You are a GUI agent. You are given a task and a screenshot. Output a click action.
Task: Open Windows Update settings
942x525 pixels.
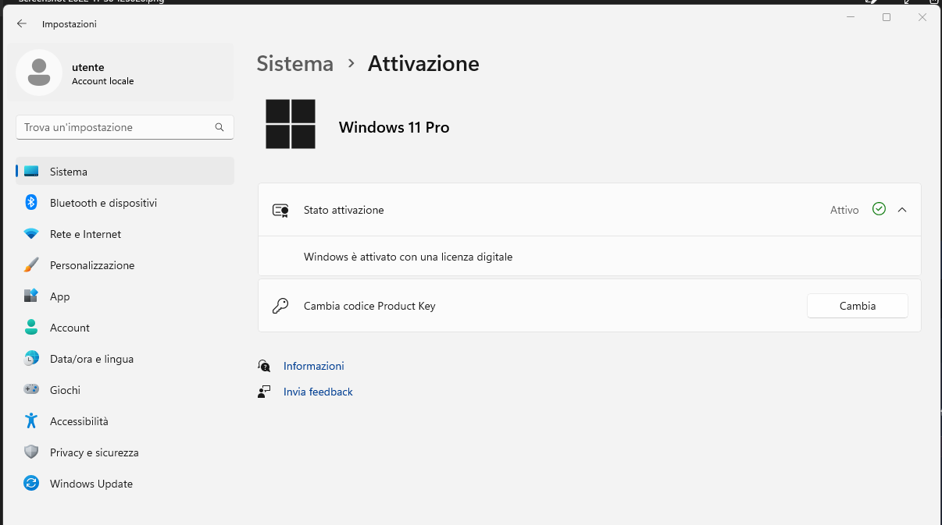tap(125, 484)
